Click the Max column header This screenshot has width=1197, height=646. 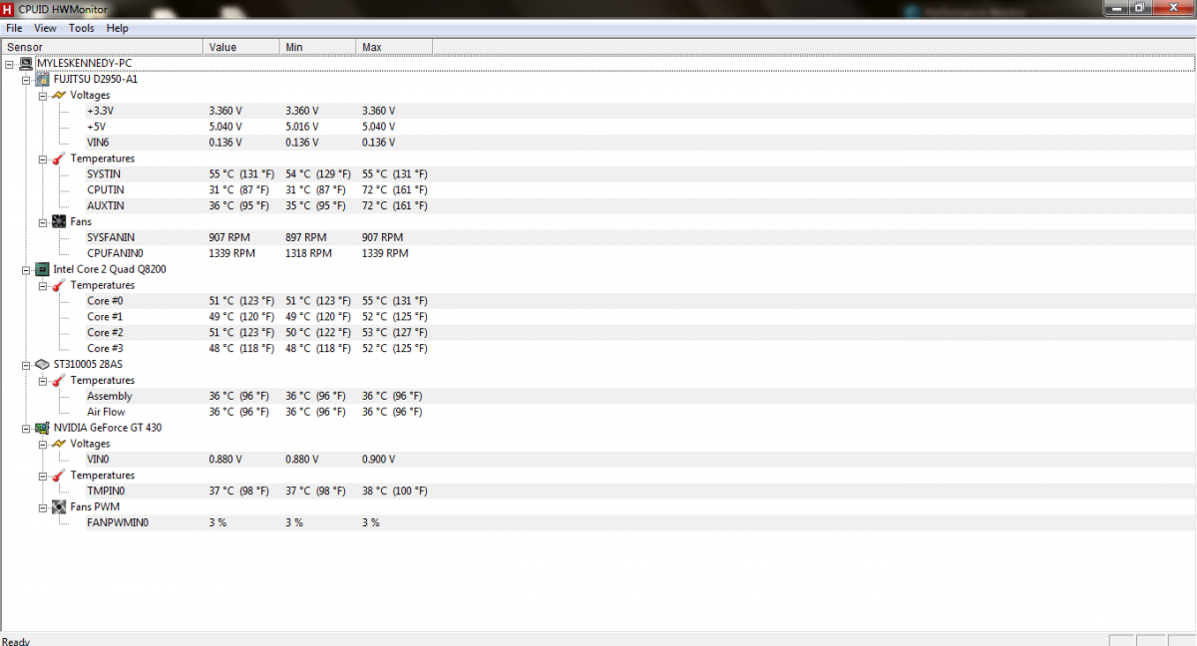click(x=394, y=47)
